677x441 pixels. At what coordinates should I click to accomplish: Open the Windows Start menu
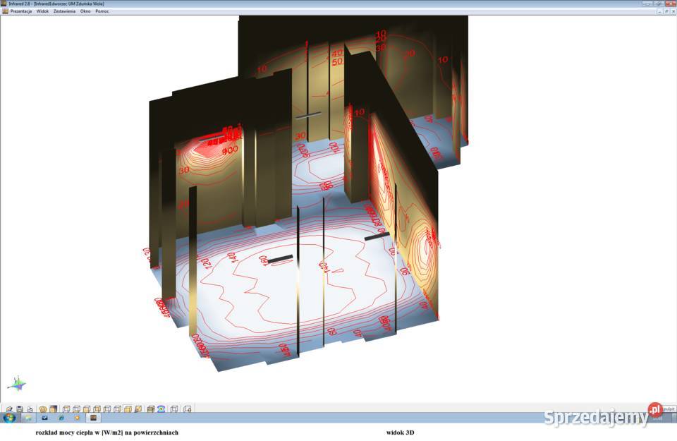pos(9,418)
